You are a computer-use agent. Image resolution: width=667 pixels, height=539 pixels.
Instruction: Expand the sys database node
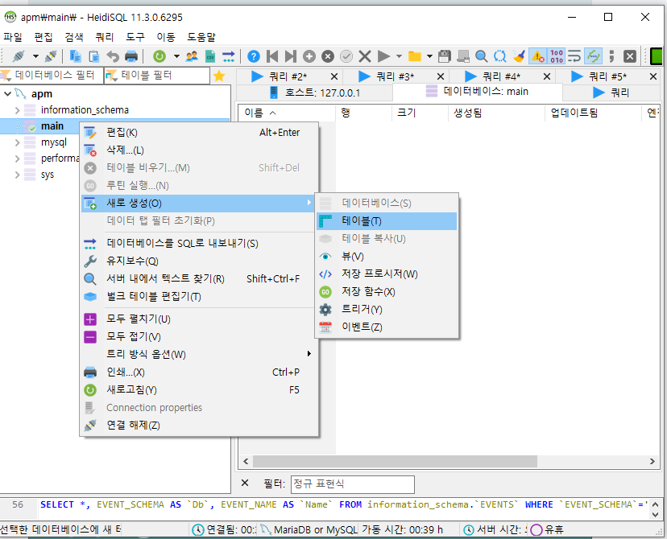click(17, 175)
